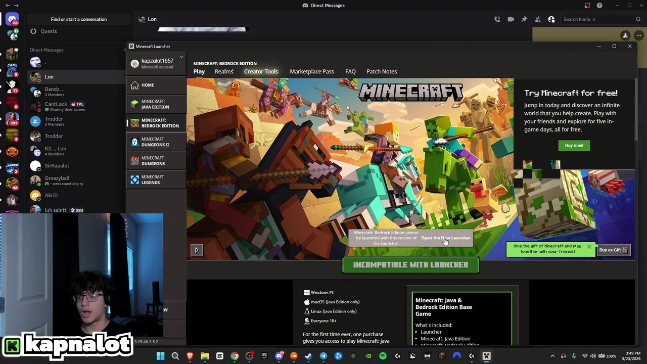Click Open the New Launcher link
647x364 pixels.
(445, 238)
